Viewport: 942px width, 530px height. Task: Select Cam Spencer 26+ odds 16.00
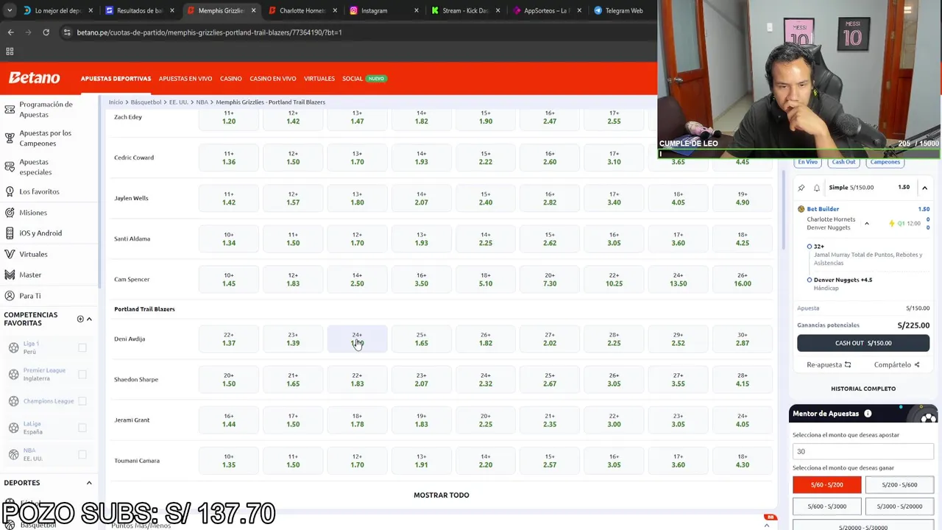point(743,280)
